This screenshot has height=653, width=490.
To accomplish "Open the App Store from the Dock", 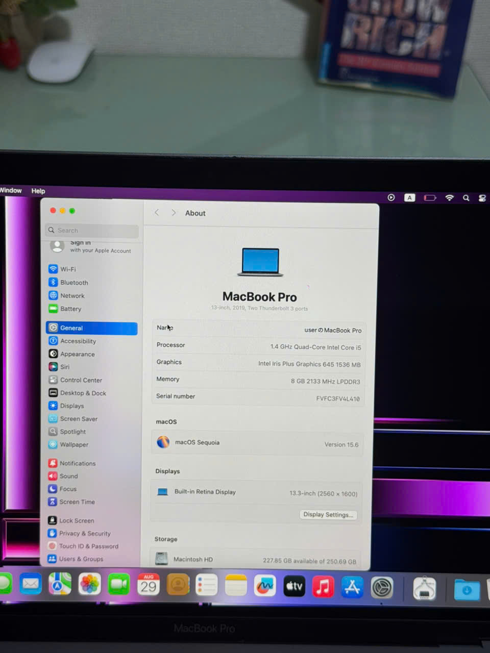I will point(352,587).
